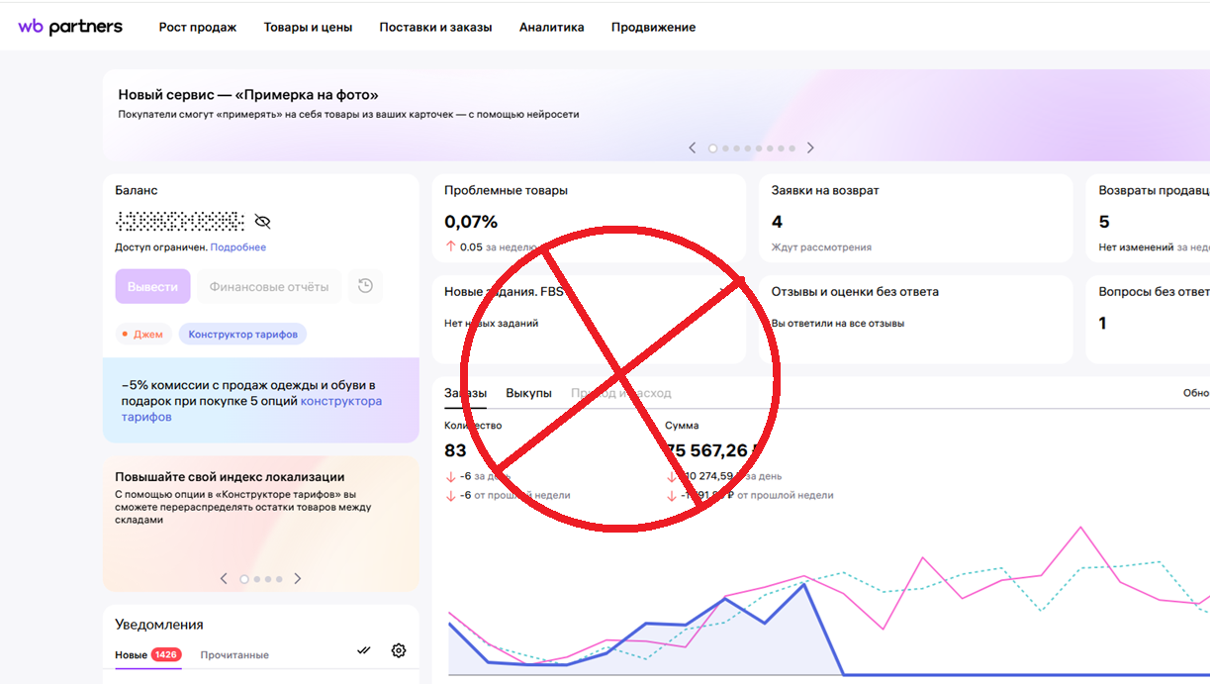1210x684 pixels.
Task: Switch to the Выкупы tab
Action: tap(529, 392)
